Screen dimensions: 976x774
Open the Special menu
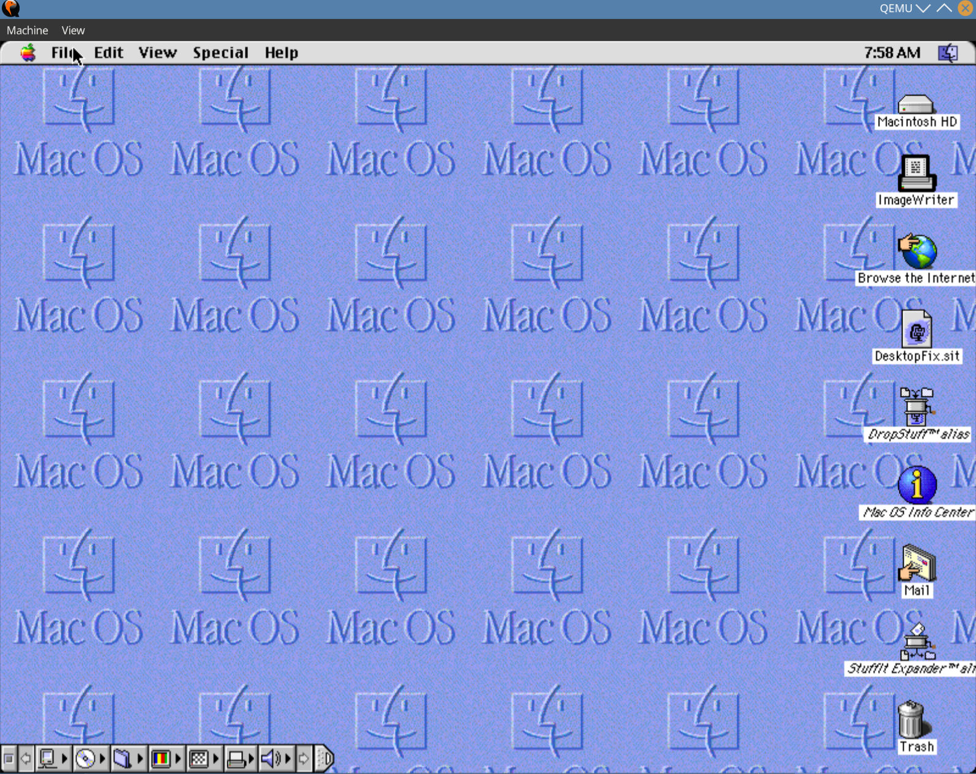point(221,53)
